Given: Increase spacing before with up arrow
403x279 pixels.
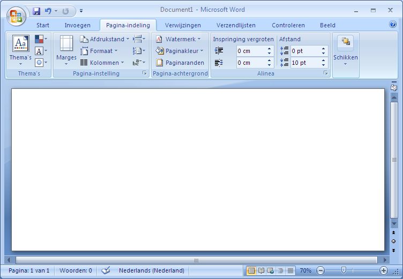Looking at the screenshot, I should click(x=323, y=49).
